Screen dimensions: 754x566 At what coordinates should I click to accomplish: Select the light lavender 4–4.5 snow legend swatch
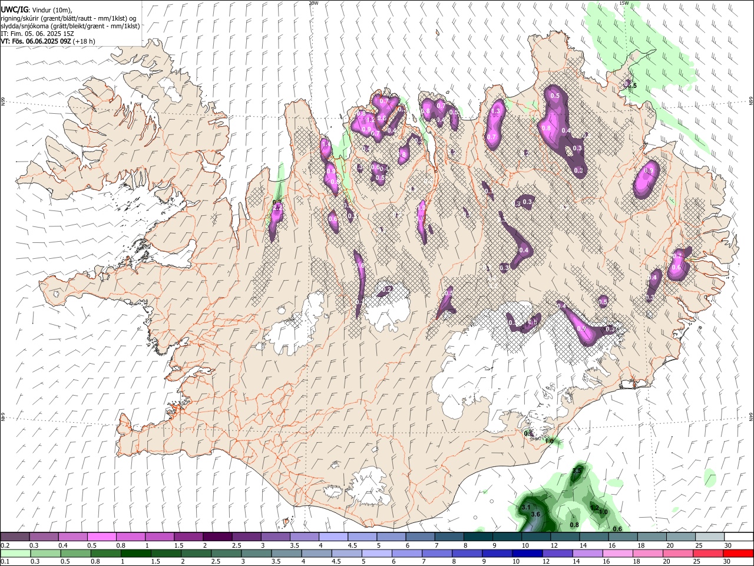(x=332, y=537)
